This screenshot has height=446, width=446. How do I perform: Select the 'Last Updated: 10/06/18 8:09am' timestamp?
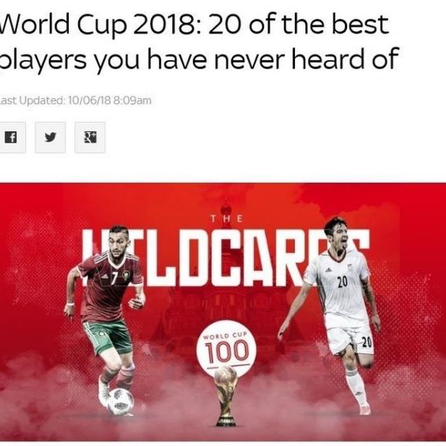click(75, 101)
